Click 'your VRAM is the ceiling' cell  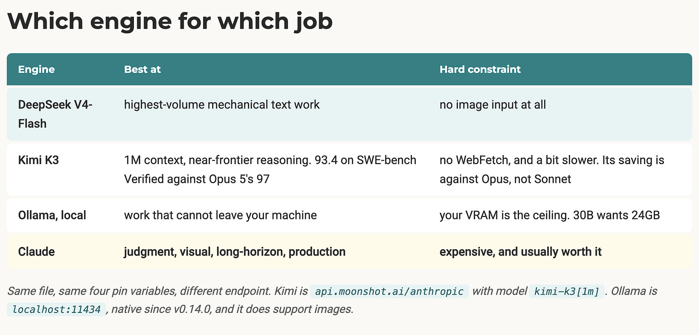click(x=550, y=215)
